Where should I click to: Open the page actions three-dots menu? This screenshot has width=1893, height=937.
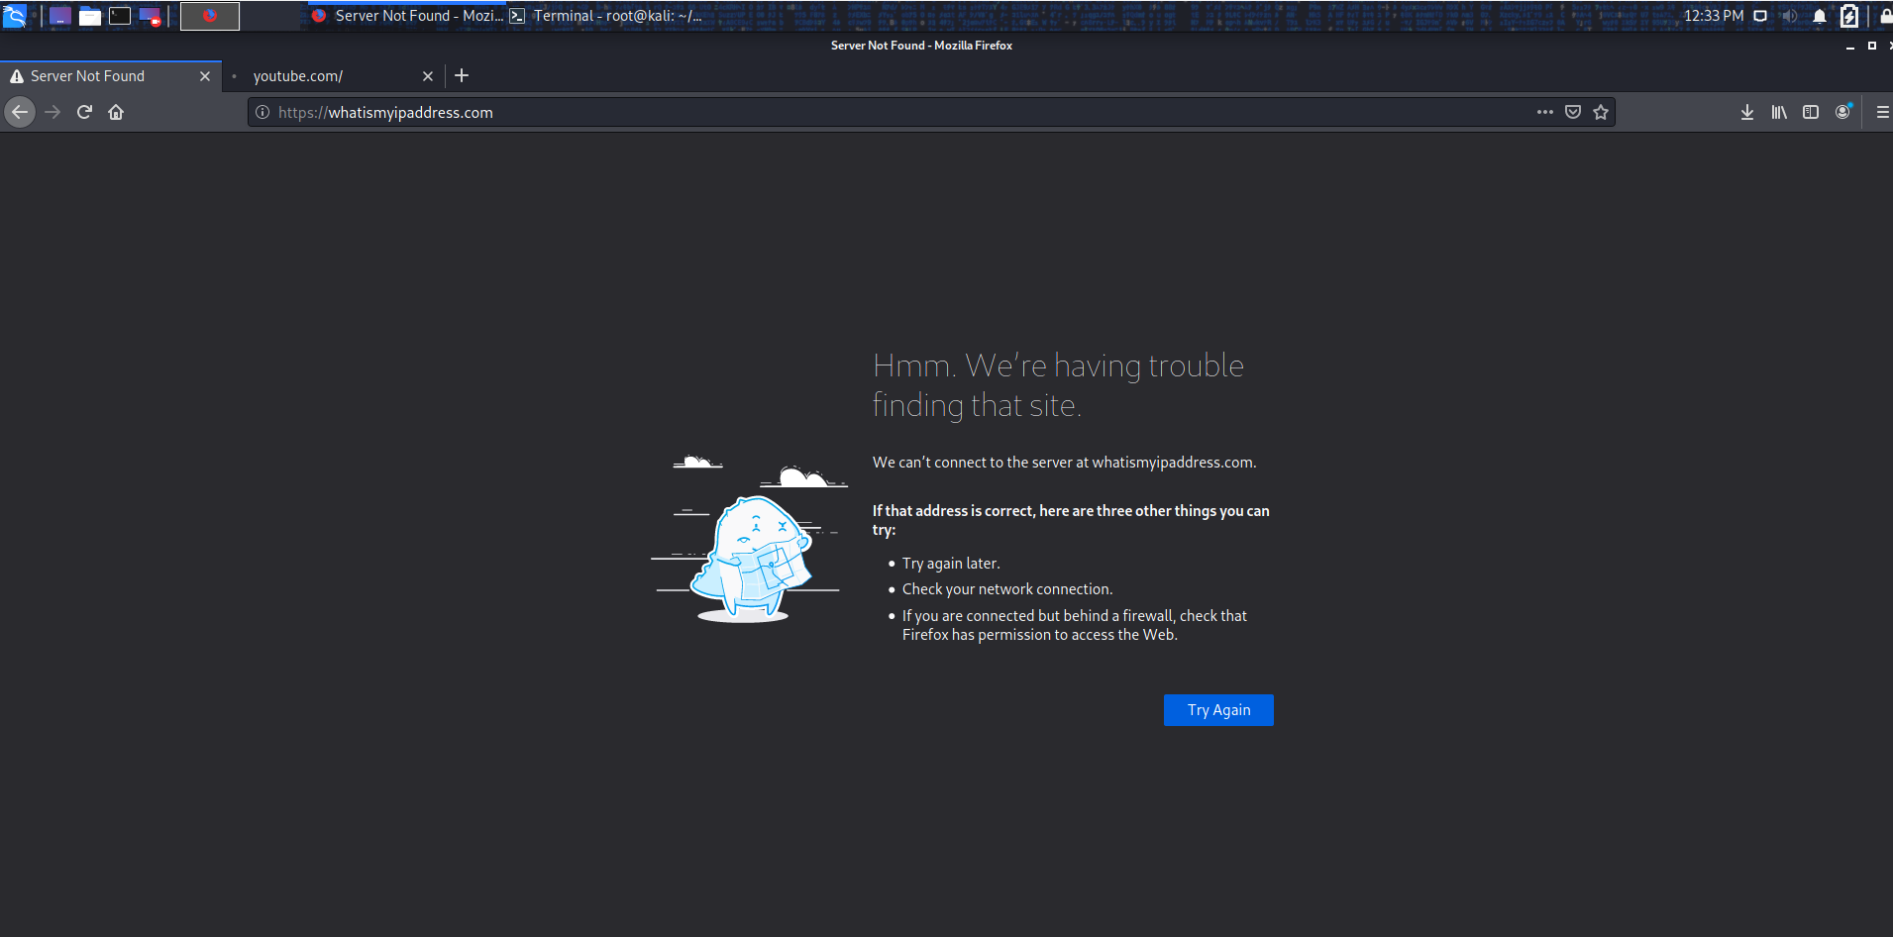1545,112
